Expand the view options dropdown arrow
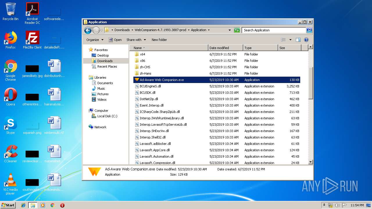The image size is (372, 209). pos(290,40)
